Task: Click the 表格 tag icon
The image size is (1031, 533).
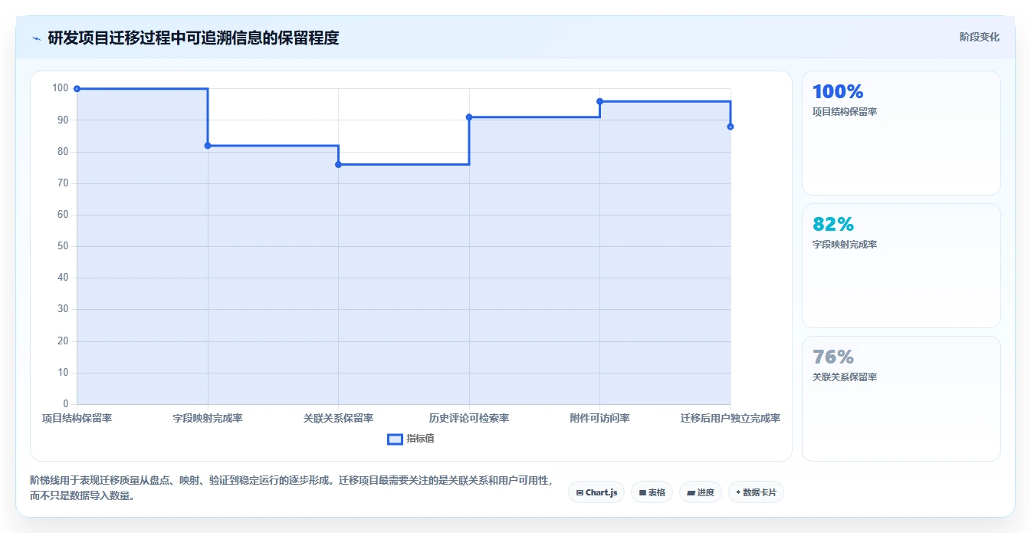Action: (642, 492)
